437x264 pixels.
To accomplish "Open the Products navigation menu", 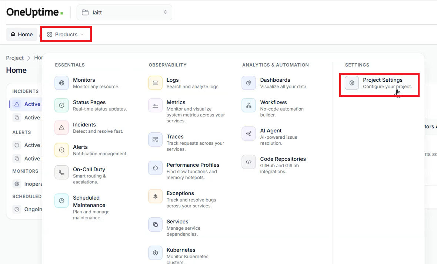I will [x=66, y=34].
